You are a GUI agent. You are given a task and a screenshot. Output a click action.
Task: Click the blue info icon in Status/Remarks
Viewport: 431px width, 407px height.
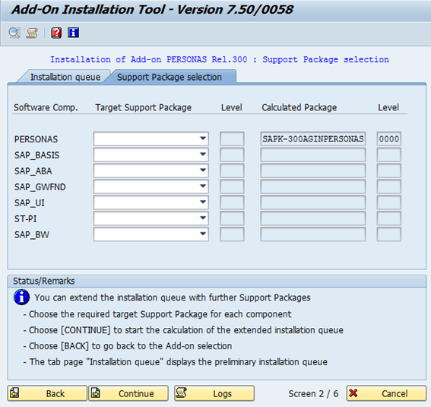tap(21, 297)
